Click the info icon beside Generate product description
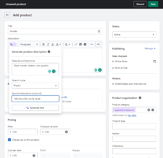Screen dimensions: 163x158 click(49, 52)
